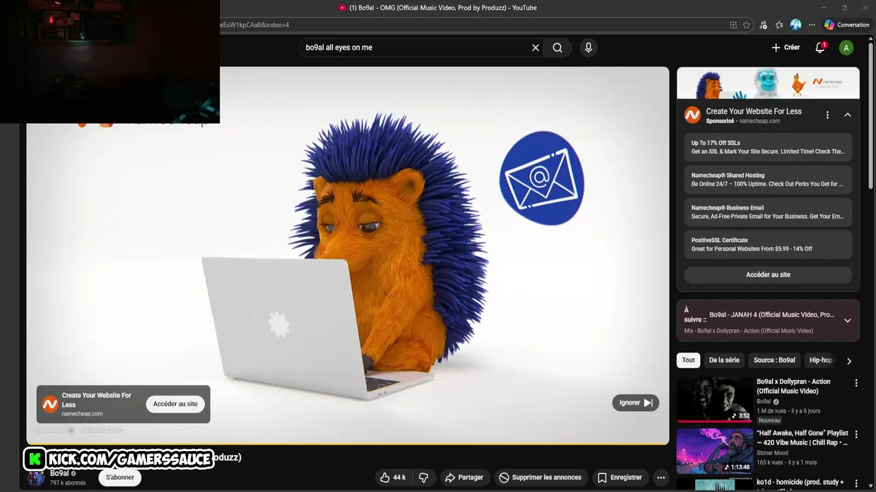The image size is (876, 492).
Task: Click the YouTube browser tab title
Action: pyautogui.click(x=443, y=8)
